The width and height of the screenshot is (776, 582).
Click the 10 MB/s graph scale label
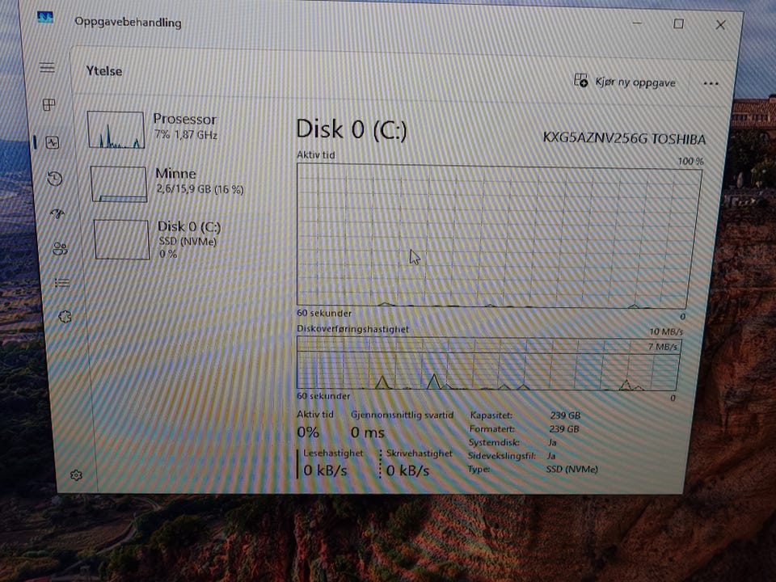(x=665, y=331)
